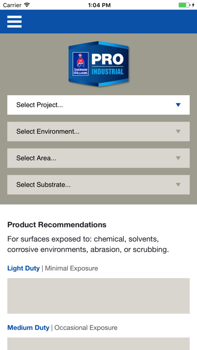This screenshot has width=197, height=350.
Task: Expand the Select Substrate dropdown
Action: pyautogui.click(x=98, y=185)
